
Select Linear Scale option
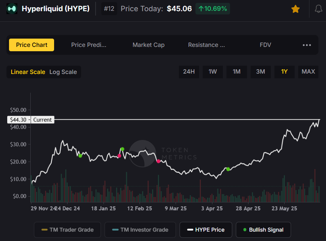(x=28, y=72)
